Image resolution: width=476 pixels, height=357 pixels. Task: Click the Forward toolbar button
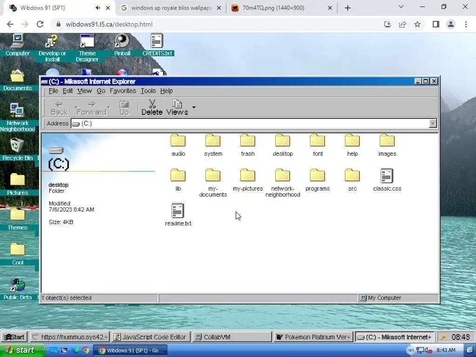92,107
